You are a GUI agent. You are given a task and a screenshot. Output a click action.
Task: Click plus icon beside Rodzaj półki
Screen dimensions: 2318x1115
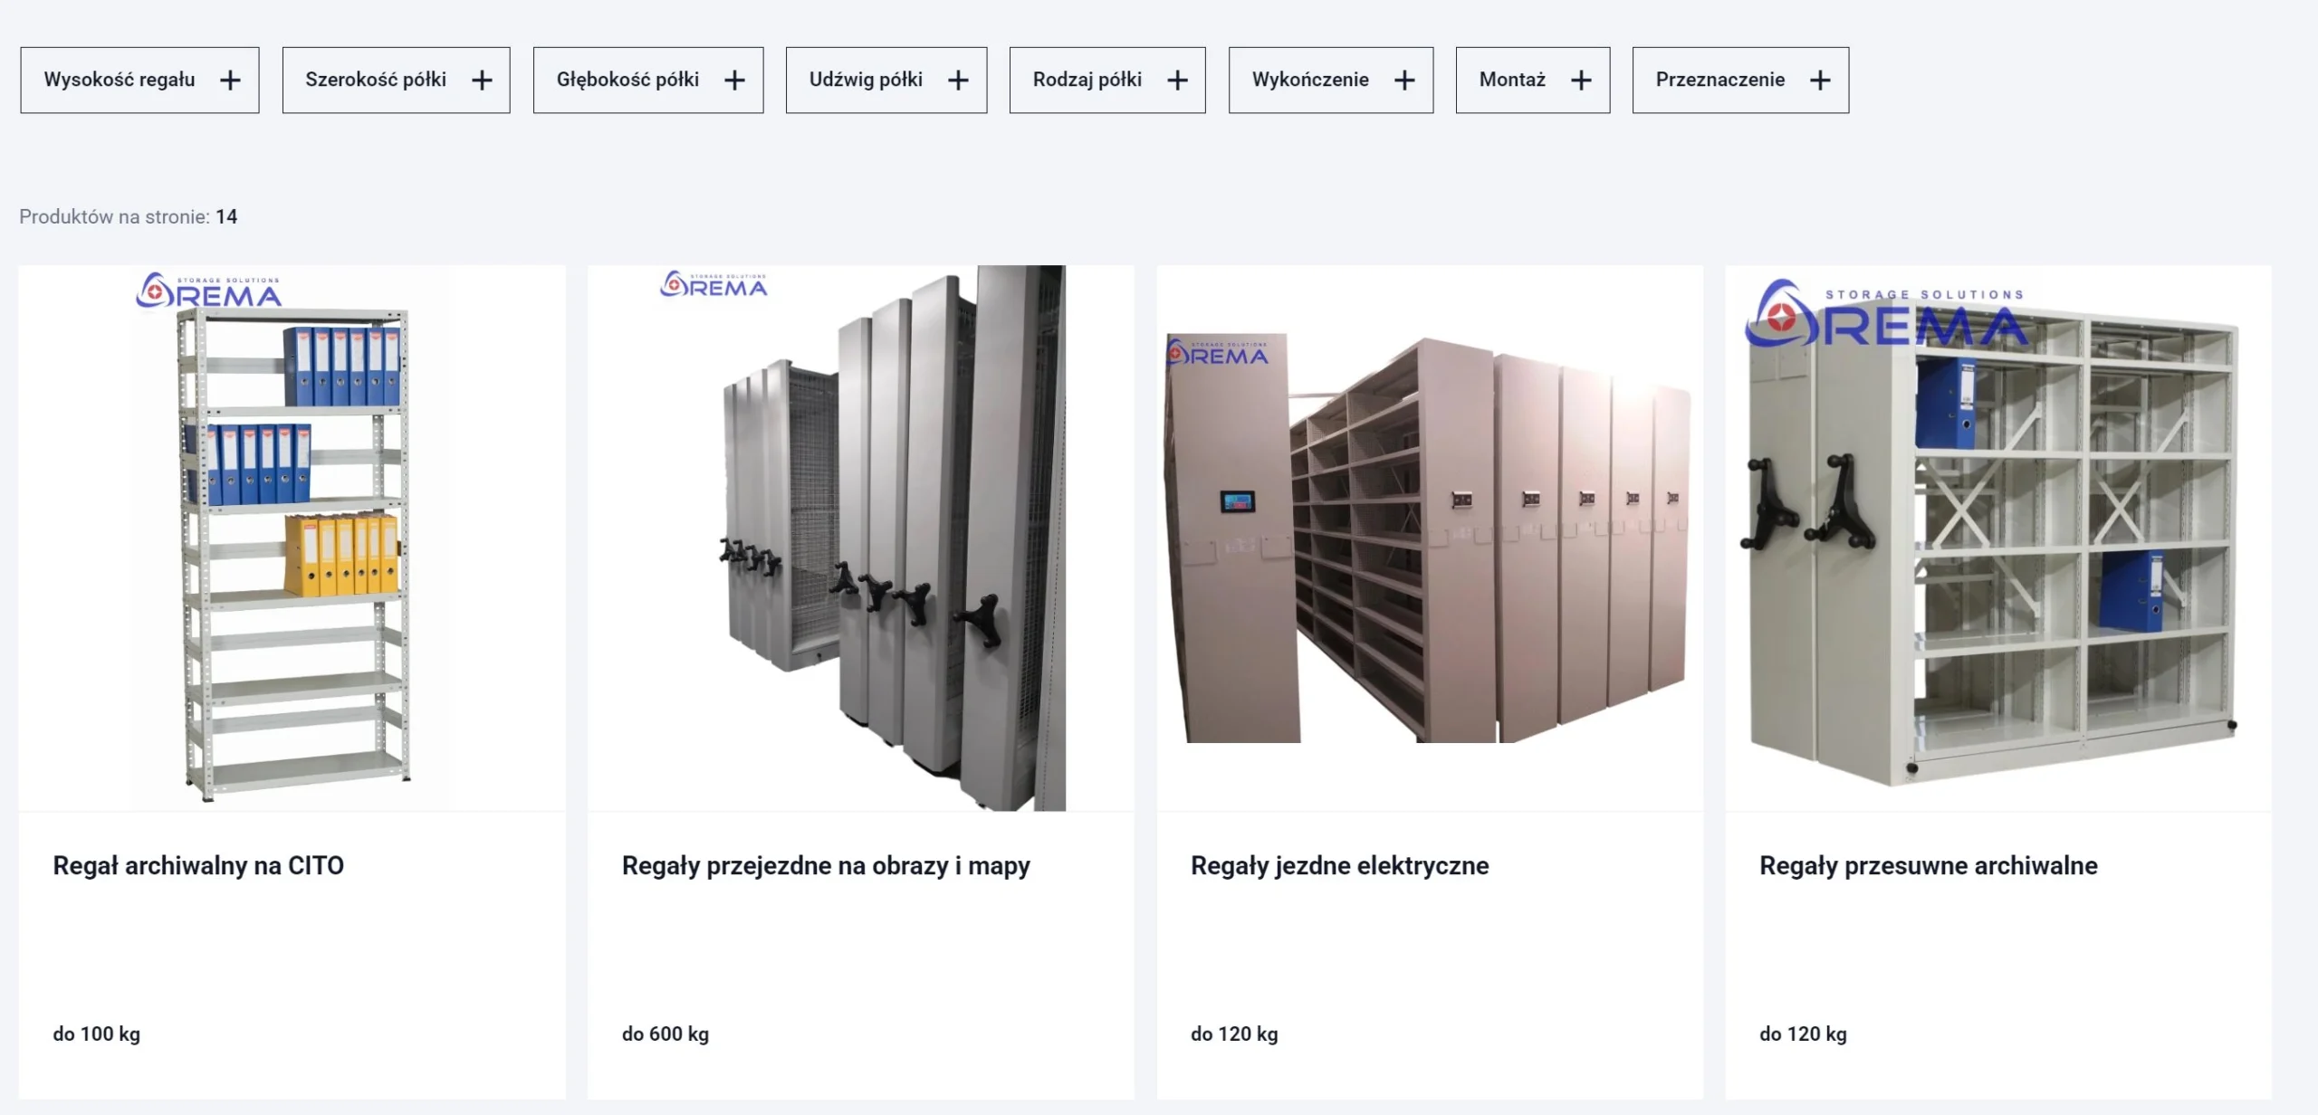pyautogui.click(x=1177, y=81)
